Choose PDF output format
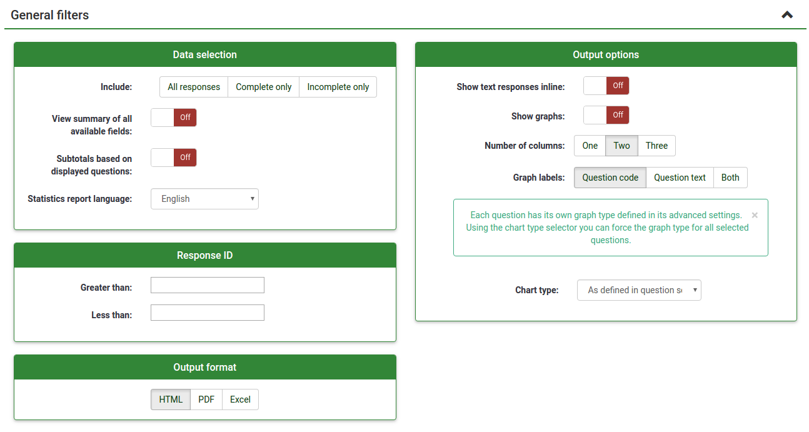Viewport: 809px width, 432px height. (x=206, y=399)
